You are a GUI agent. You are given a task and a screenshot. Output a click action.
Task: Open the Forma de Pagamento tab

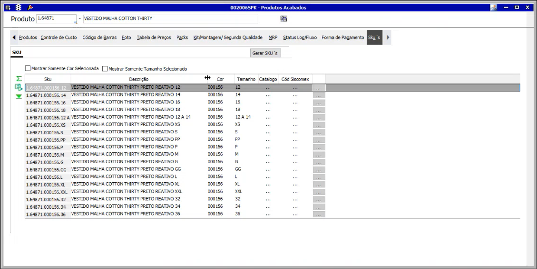tap(343, 37)
